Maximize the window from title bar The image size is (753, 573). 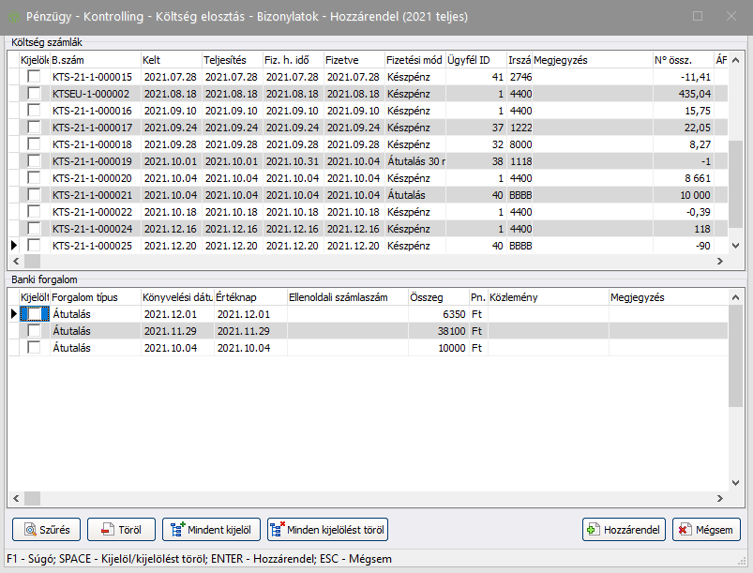point(697,16)
